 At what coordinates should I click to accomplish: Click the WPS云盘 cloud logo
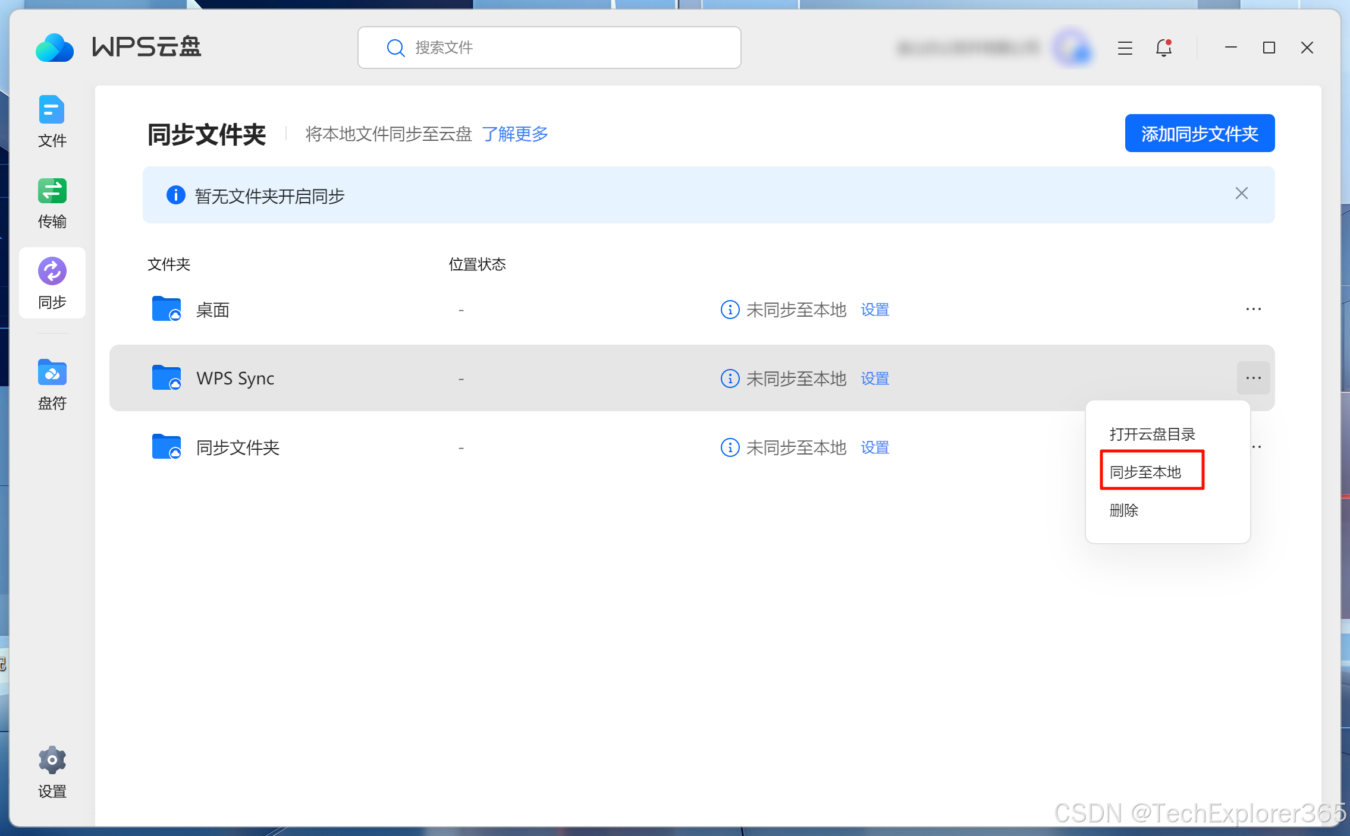pos(55,48)
